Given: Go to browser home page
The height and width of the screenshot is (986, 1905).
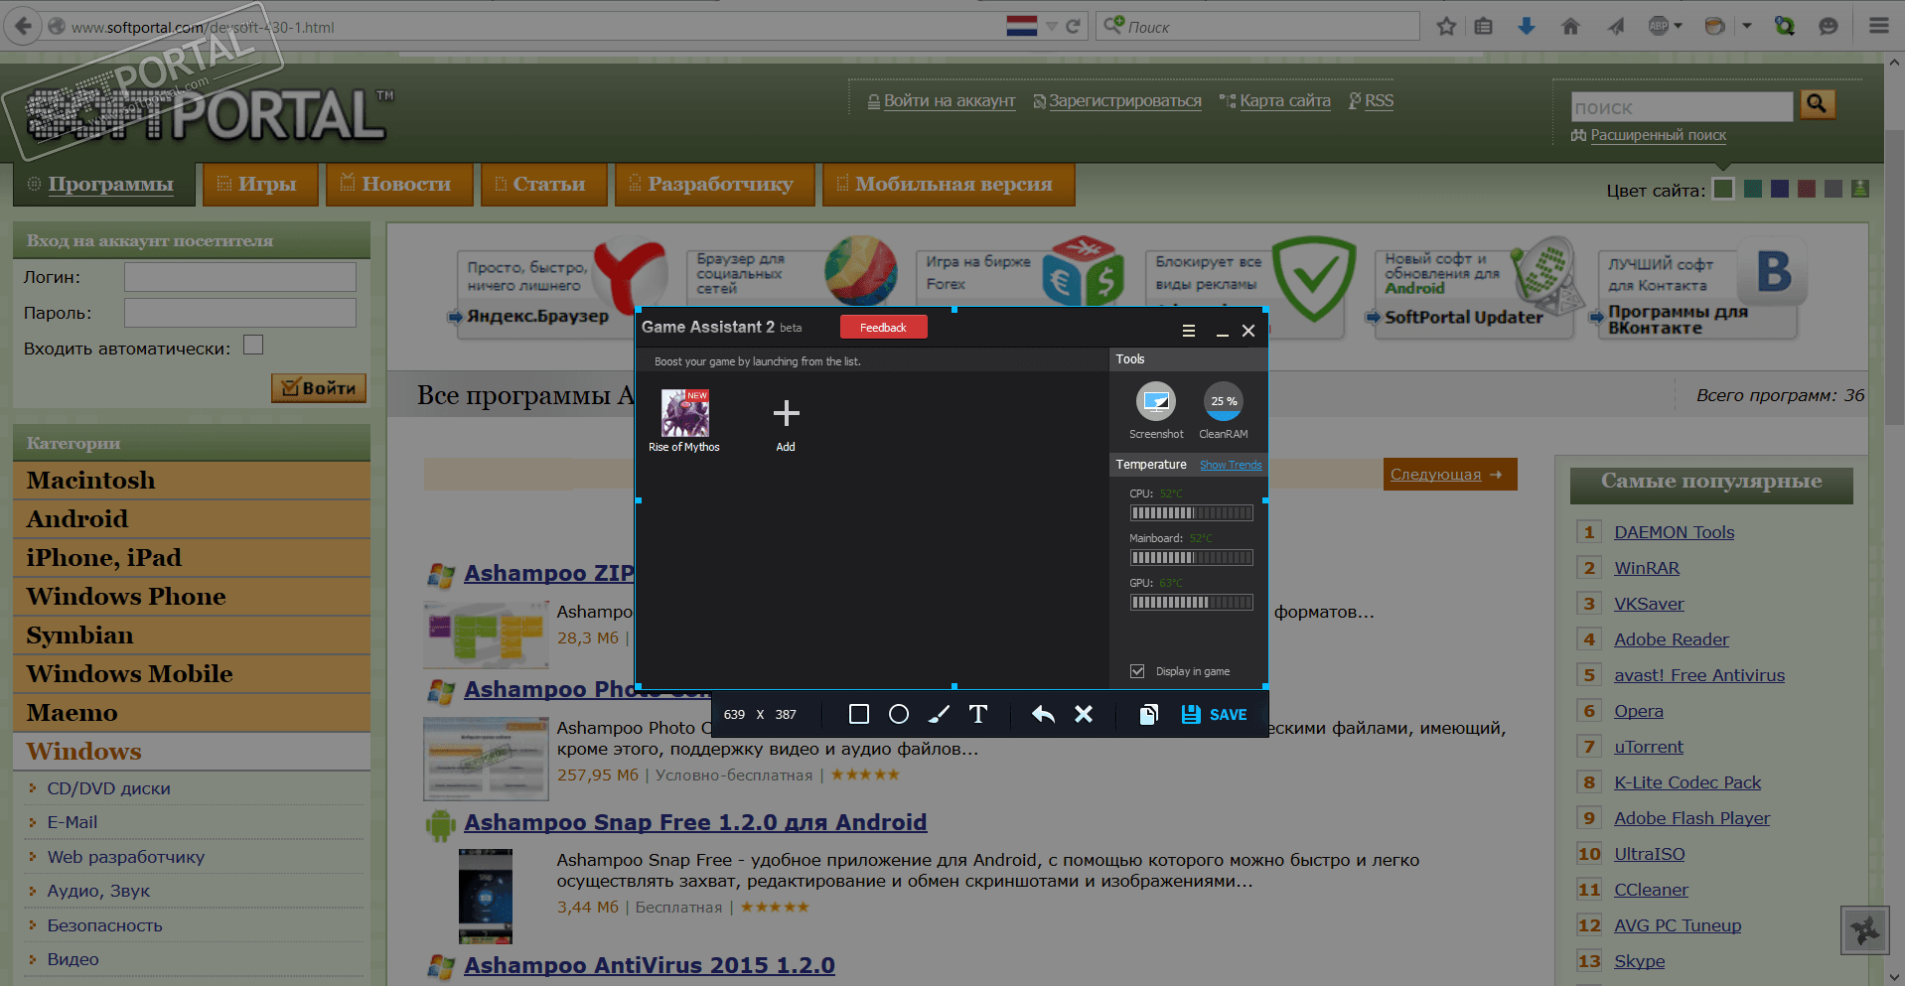Looking at the screenshot, I should [x=1570, y=27].
